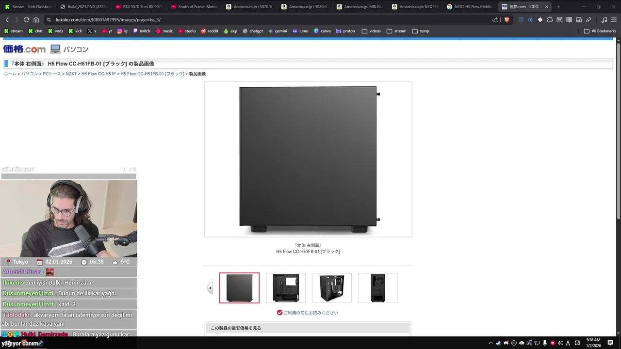621x349 pixels.
Task: Open the stream bookmark
Action: point(13,31)
